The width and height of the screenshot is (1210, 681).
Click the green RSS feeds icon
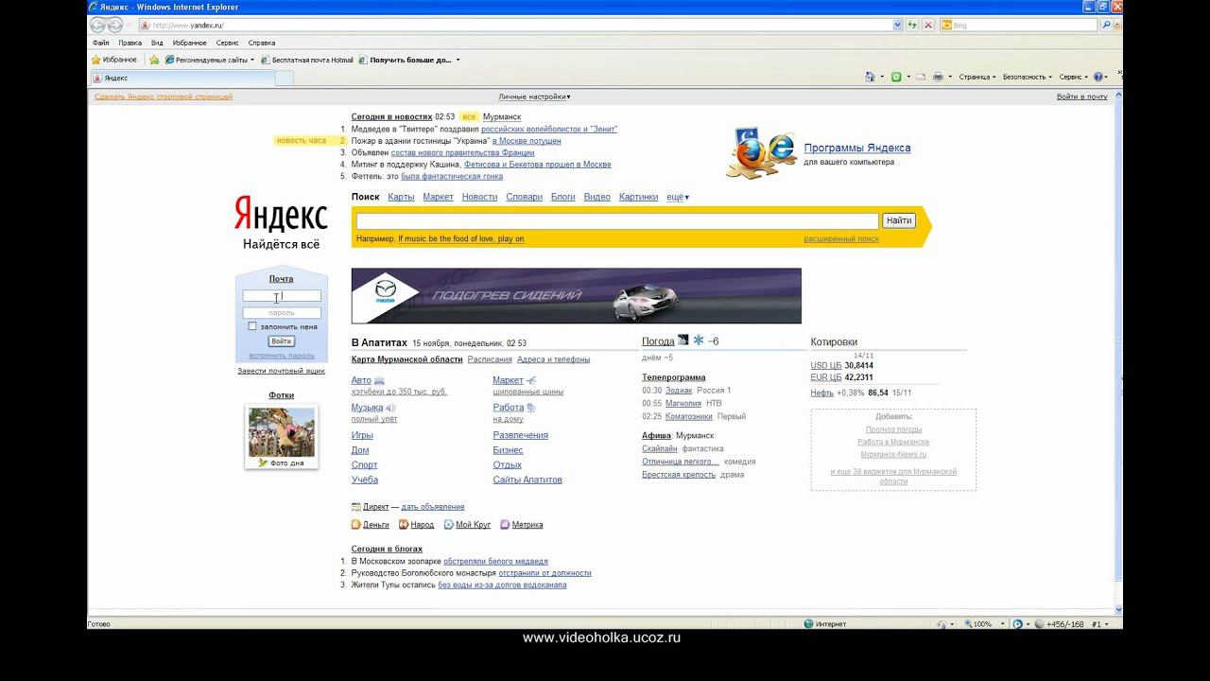pyautogui.click(x=896, y=77)
